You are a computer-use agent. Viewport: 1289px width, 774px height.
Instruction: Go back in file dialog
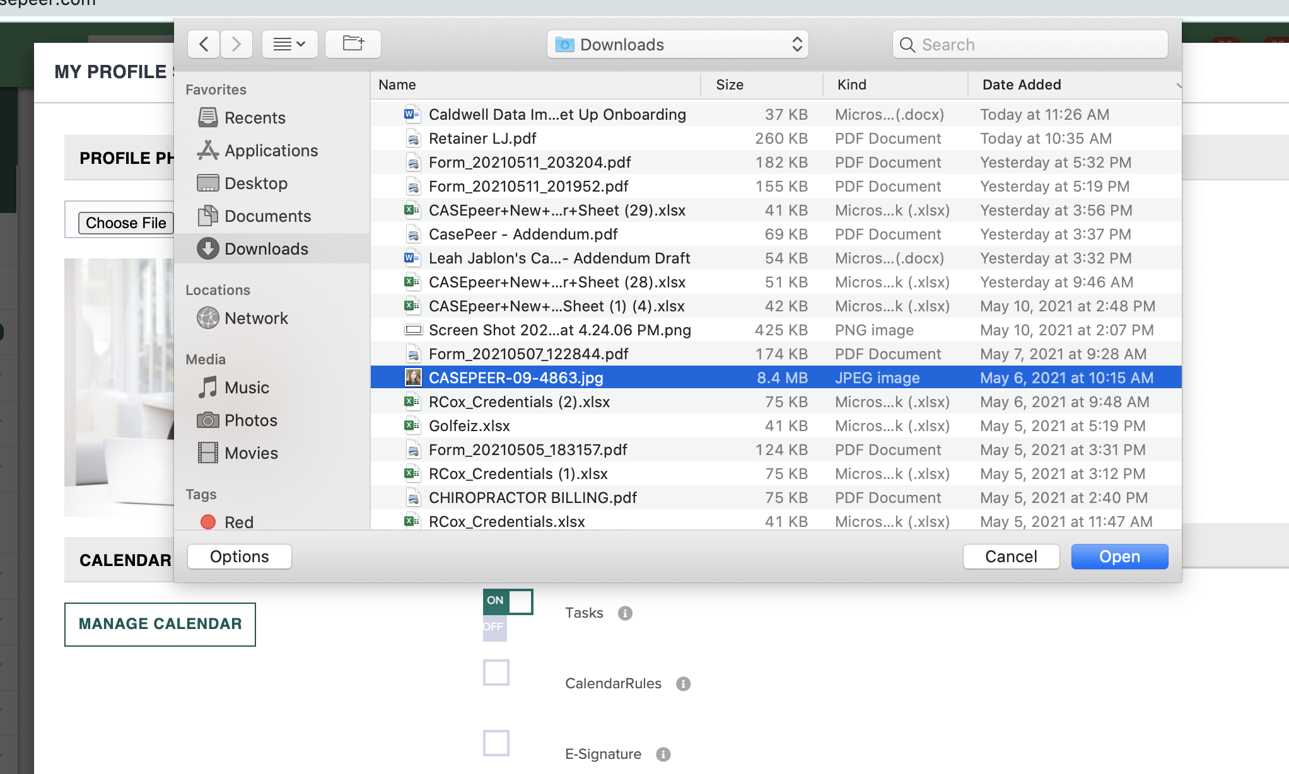[x=204, y=44]
